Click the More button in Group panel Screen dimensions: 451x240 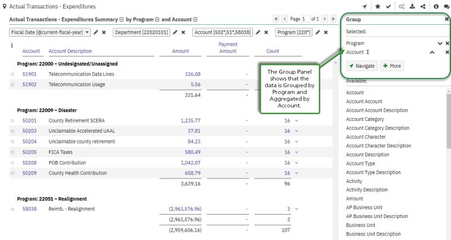pos(392,66)
